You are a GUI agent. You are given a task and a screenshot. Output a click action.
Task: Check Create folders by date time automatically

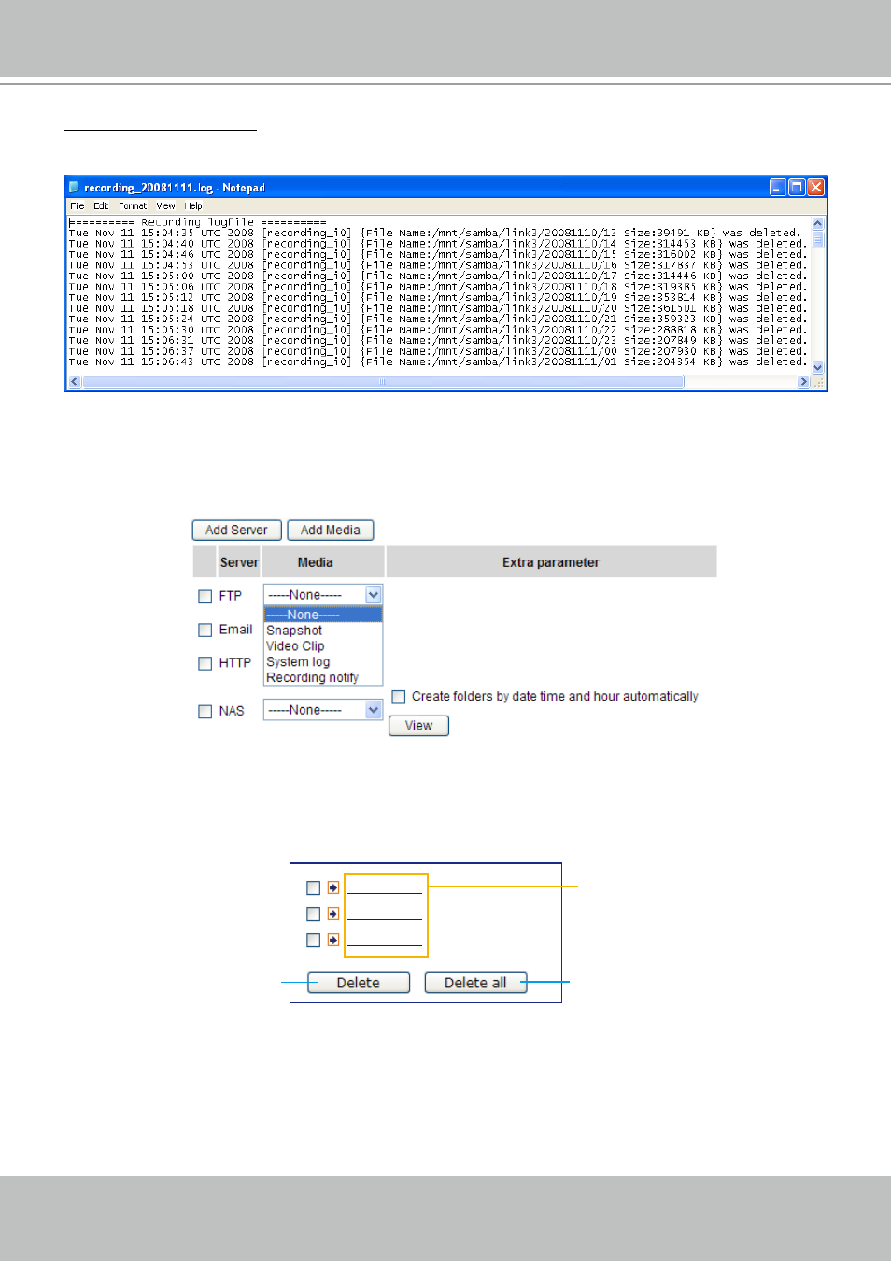pyautogui.click(x=399, y=697)
